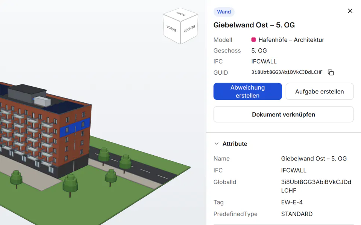Click the GUID string 3i8Ubt8GG3AbiBVkCJDdLCHF
Image resolution: width=361 pixels, height=225 pixels.
pyautogui.click(x=287, y=72)
